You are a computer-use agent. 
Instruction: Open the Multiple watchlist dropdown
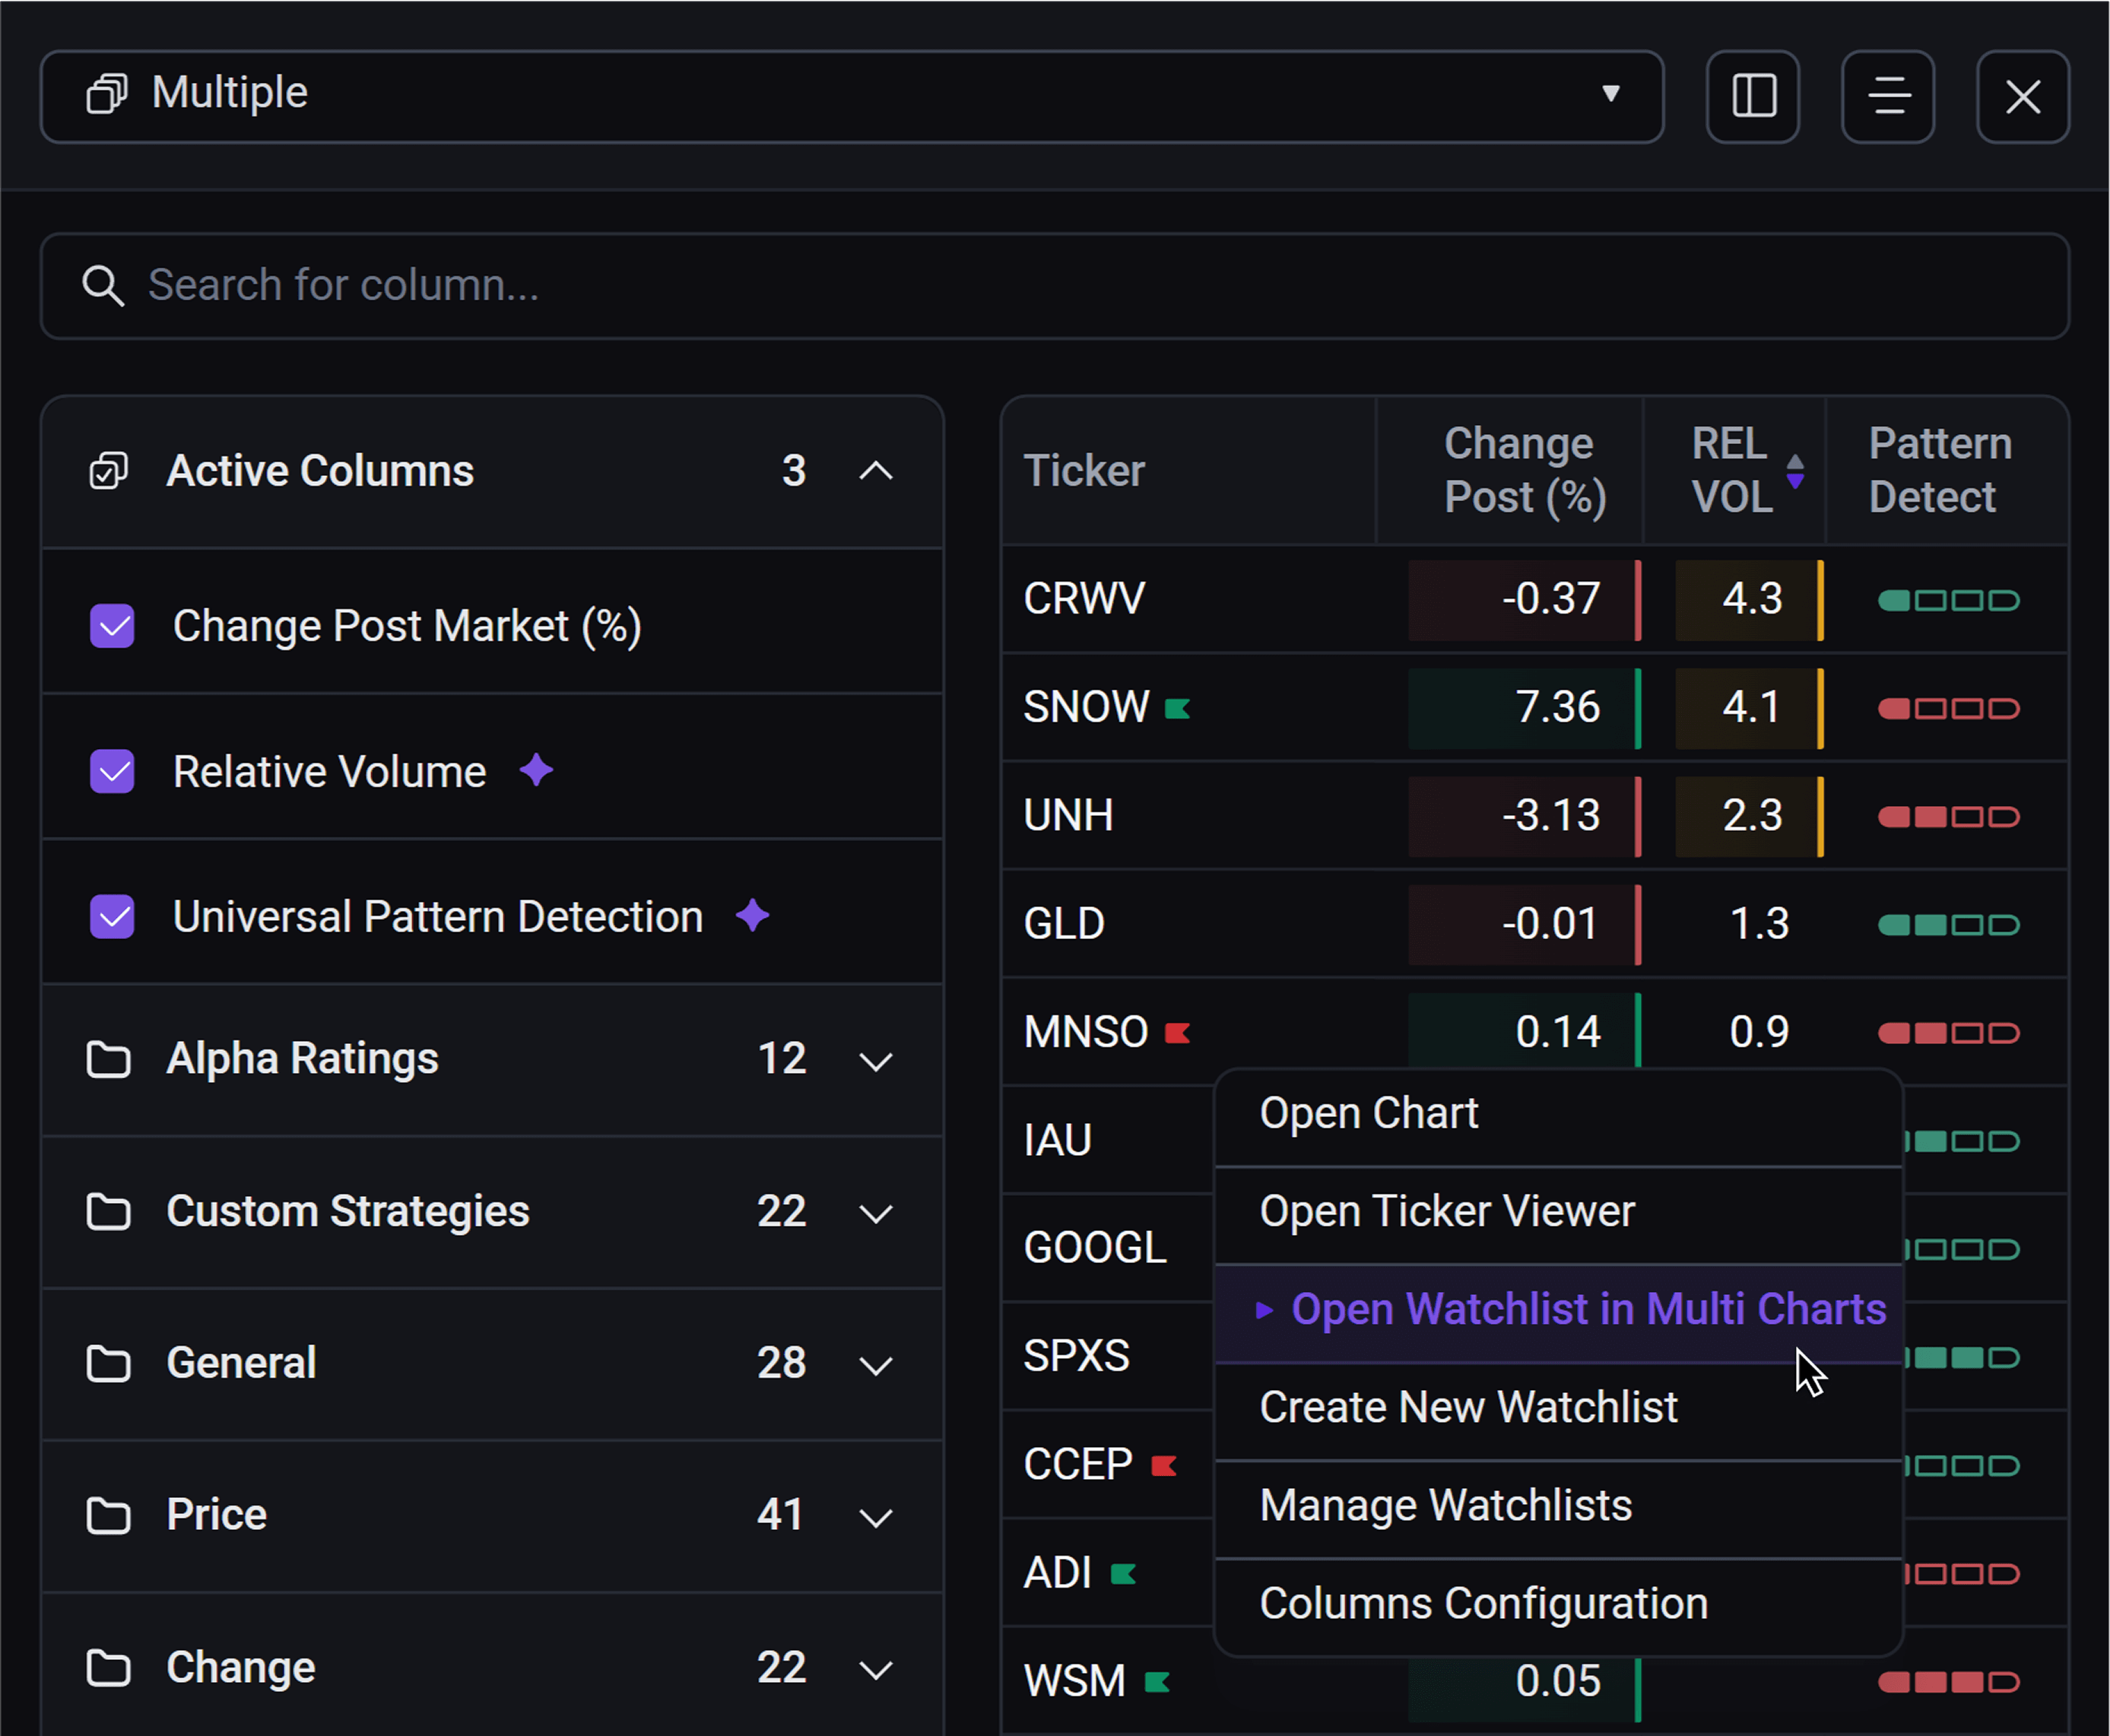click(x=1611, y=95)
